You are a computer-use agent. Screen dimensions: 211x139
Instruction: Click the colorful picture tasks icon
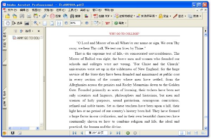[87, 16]
